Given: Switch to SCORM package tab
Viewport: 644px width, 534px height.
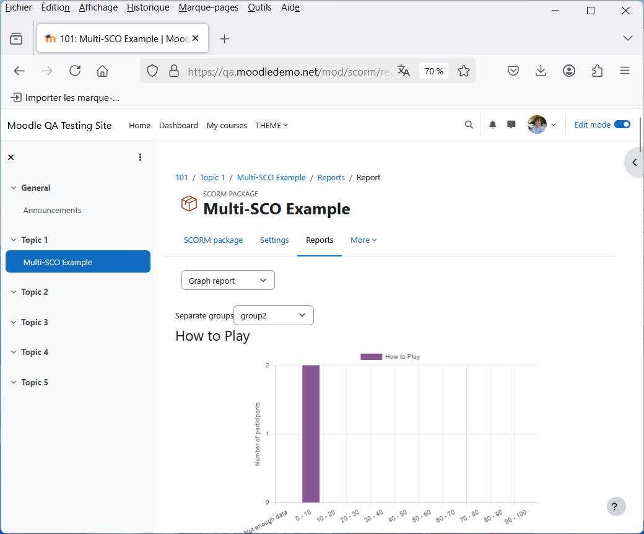Looking at the screenshot, I should pos(213,240).
